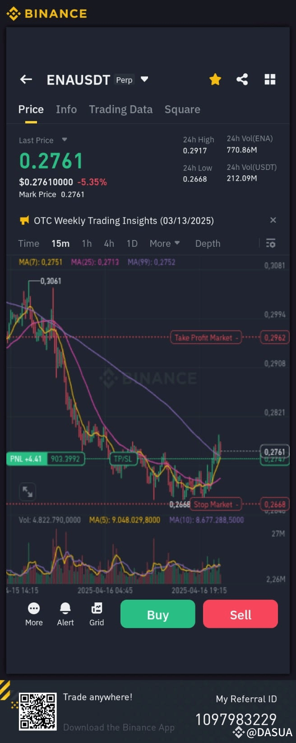The image size is (296, 743).
Task: Click the Download the Binance App text
Action: tap(119, 727)
